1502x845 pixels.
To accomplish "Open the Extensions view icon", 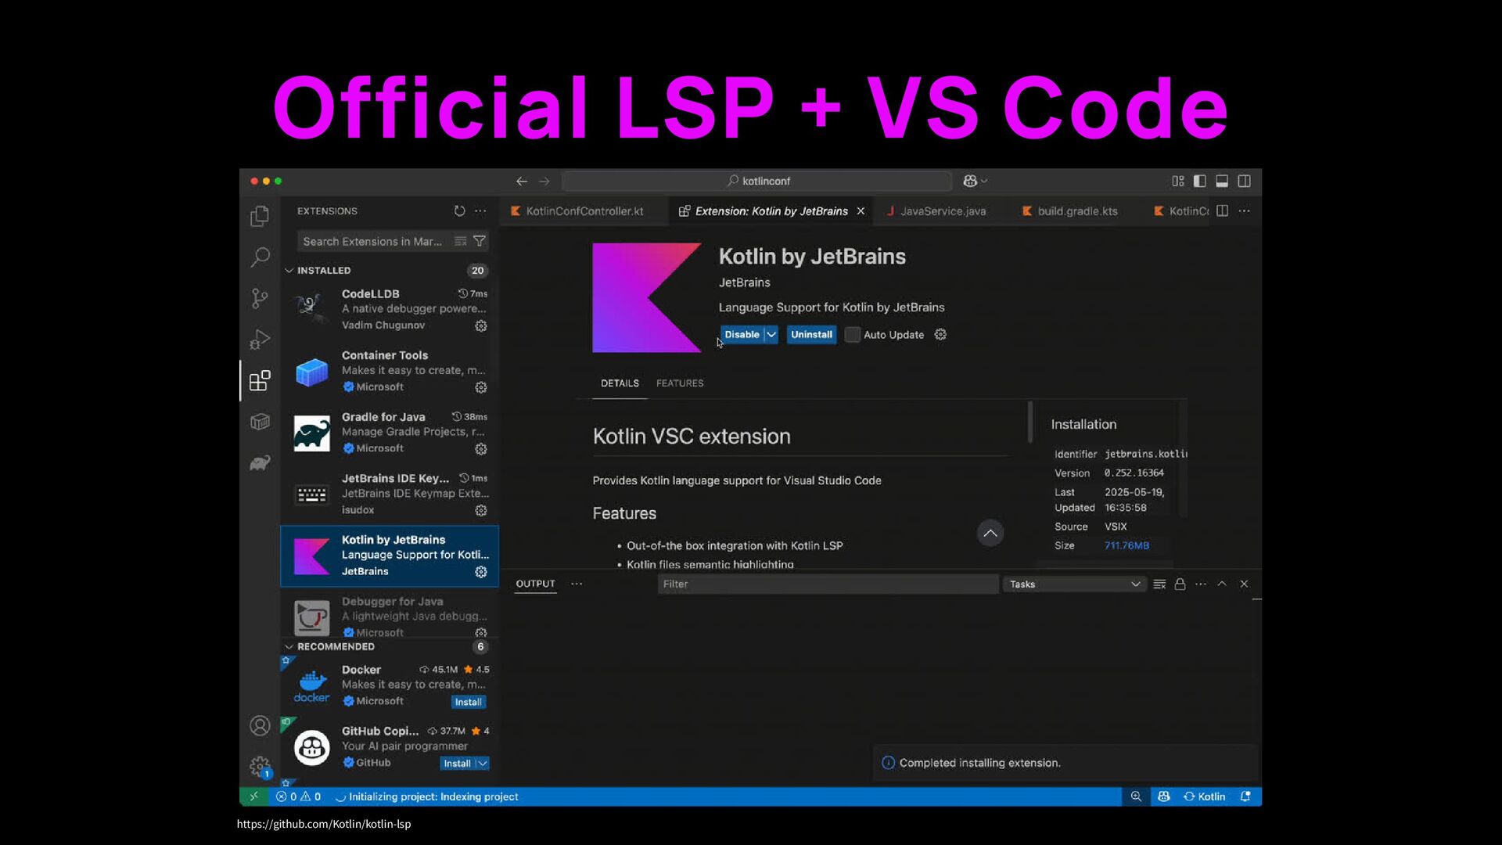I will coord(260,381).
